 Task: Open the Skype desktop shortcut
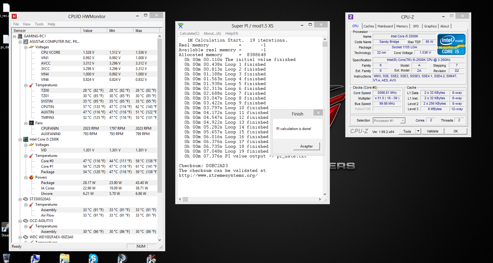coord(93,258)
